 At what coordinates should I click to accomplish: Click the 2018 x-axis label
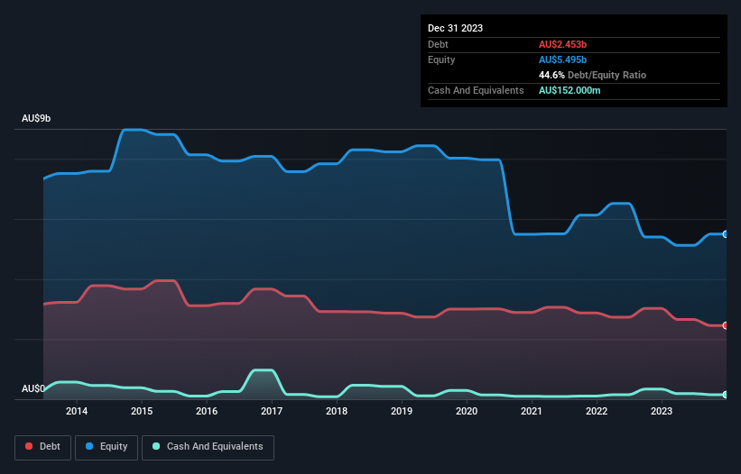[x=337, y=411]
